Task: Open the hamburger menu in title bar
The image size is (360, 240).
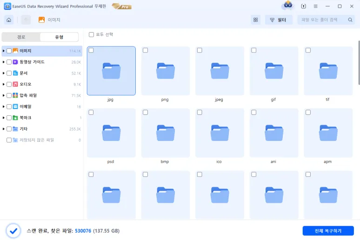Action: 316,7
